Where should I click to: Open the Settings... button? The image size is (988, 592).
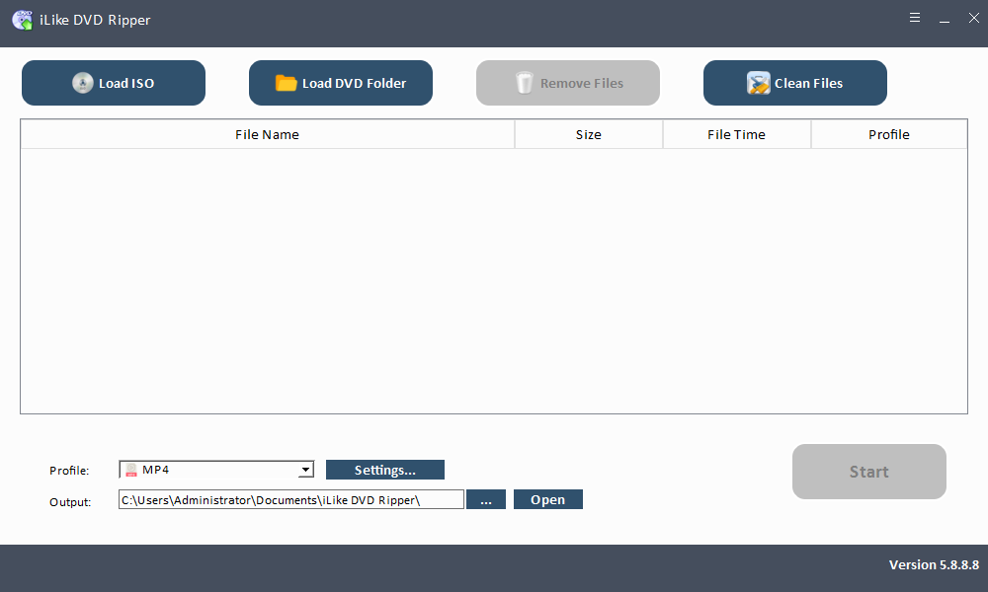coord(385,470)
